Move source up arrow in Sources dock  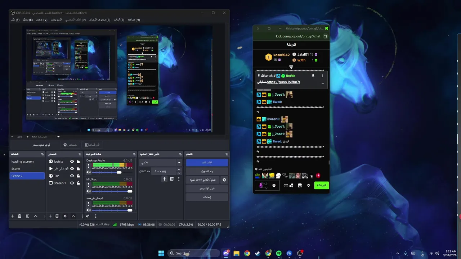[x=73, y=216]
